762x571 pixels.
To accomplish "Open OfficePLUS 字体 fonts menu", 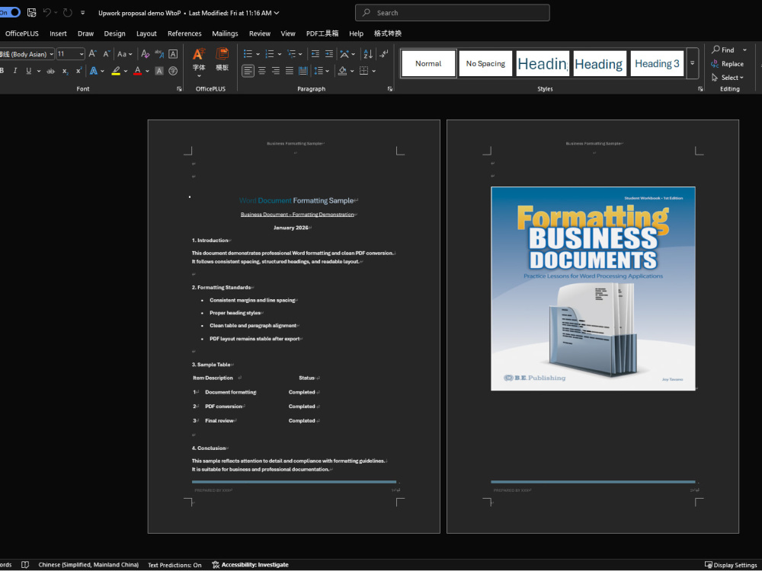I will pos(199,62).
